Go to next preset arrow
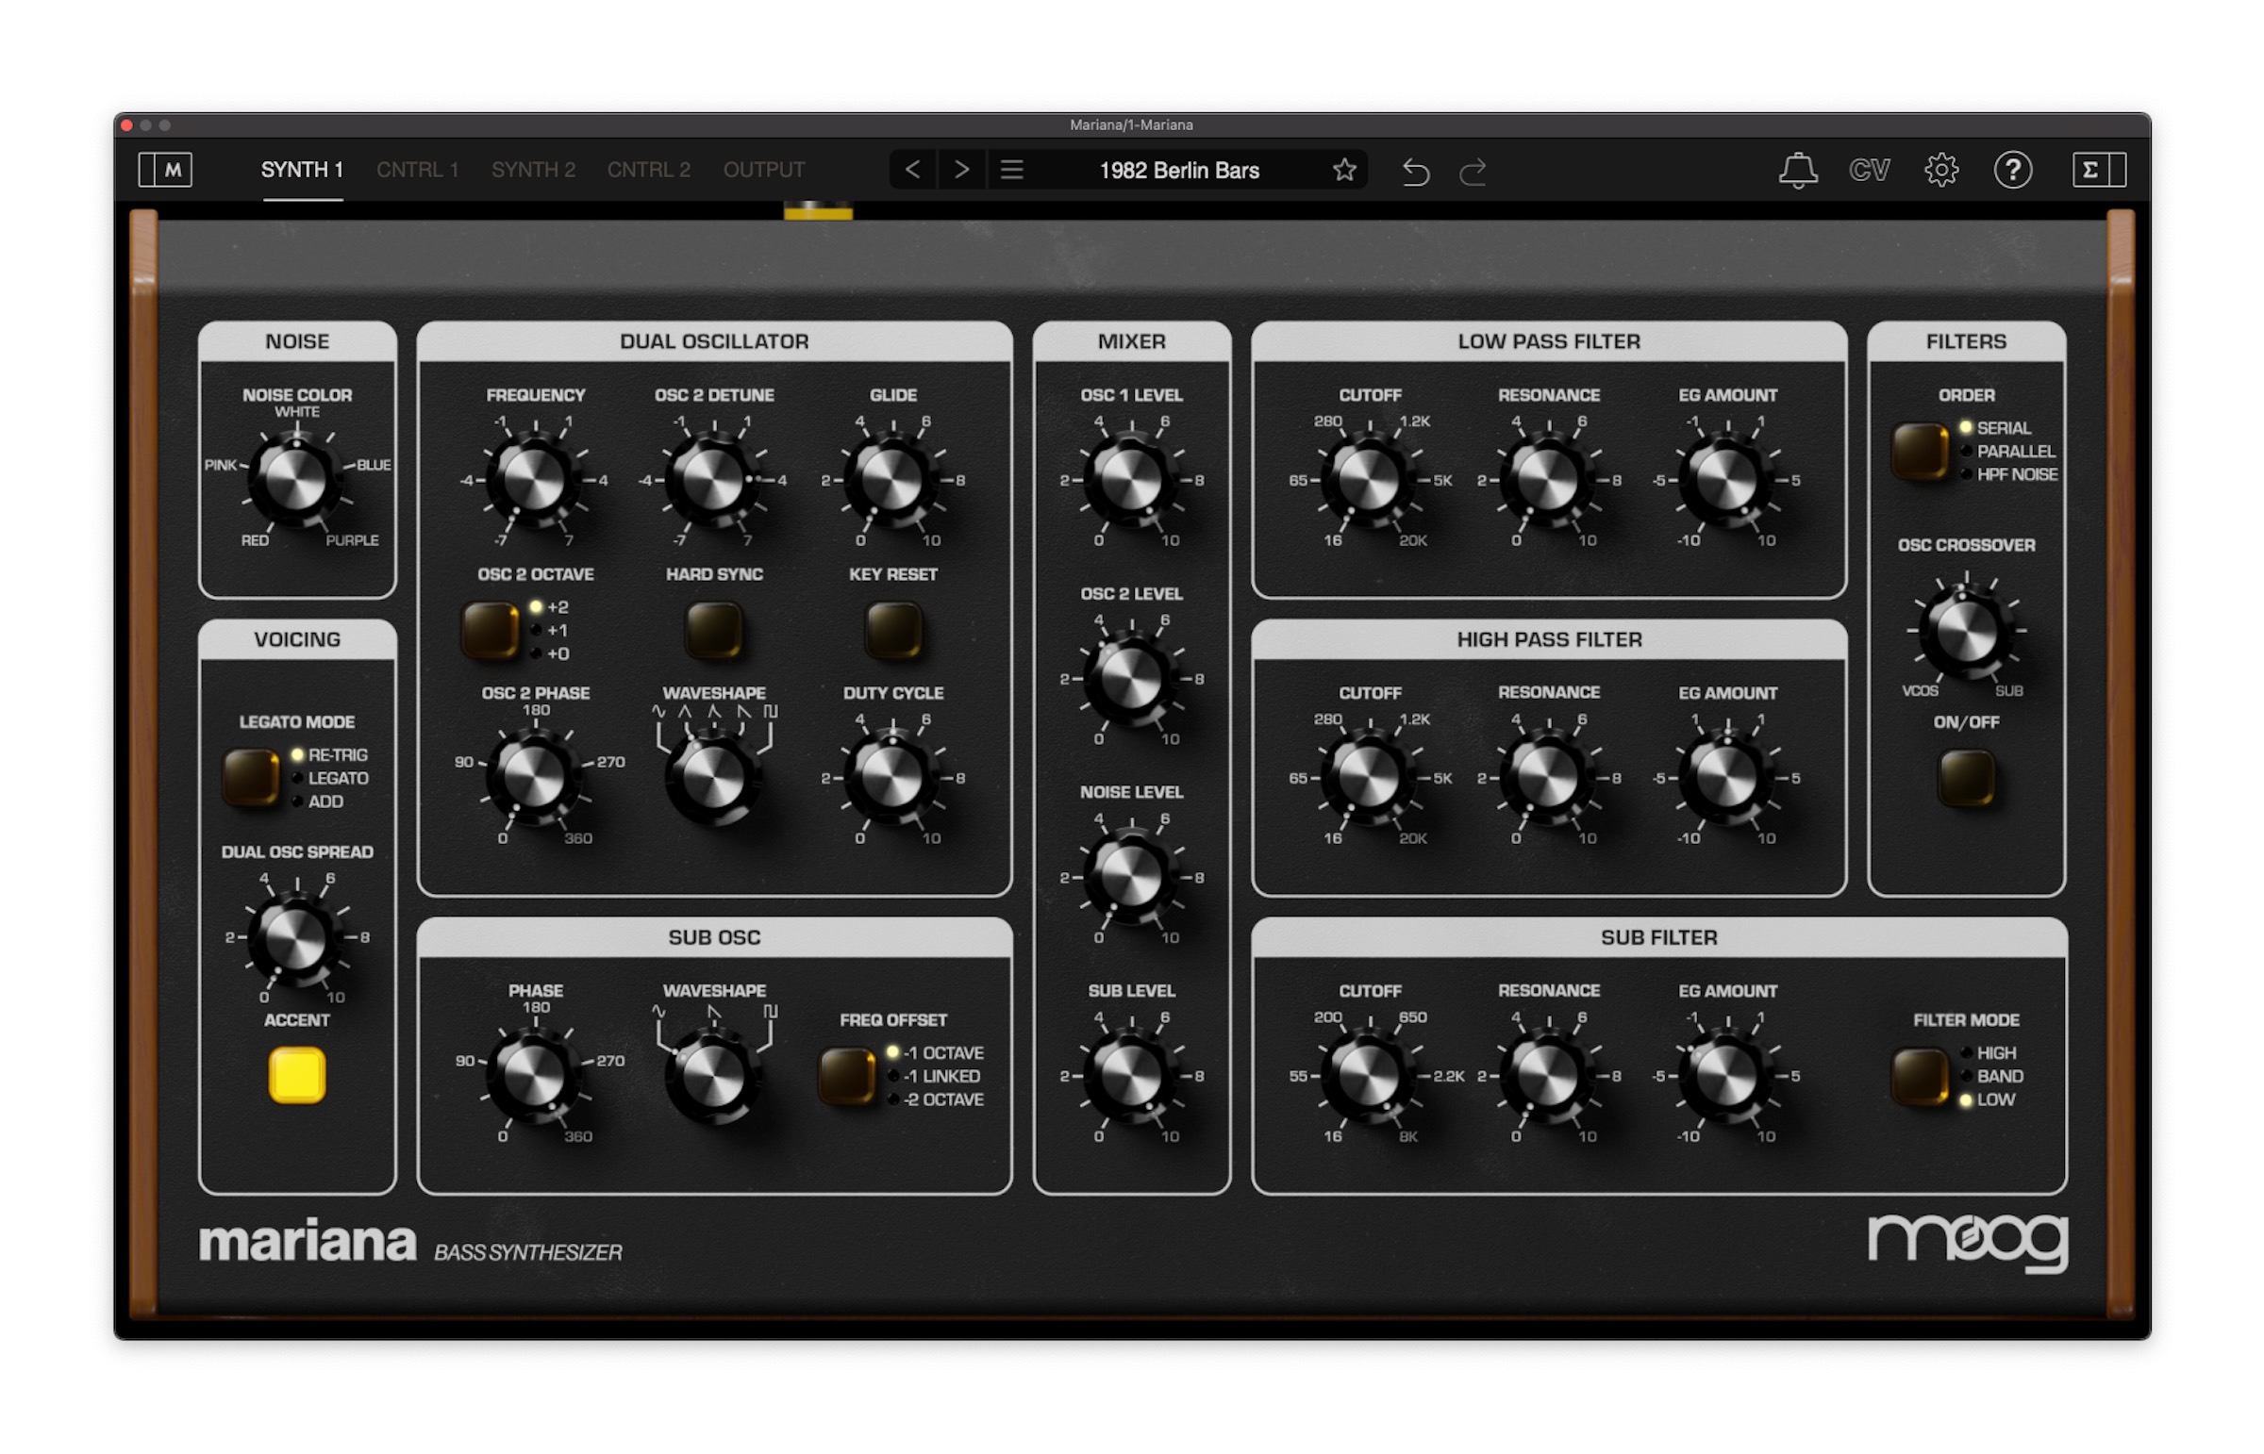 (961, 170)
